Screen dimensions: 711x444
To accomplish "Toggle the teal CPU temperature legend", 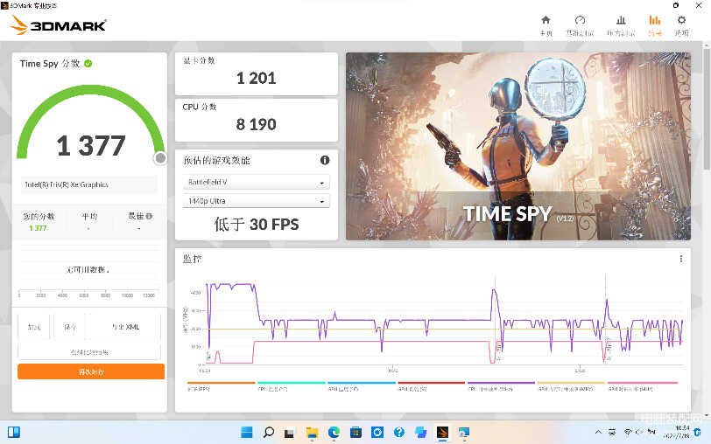I will tap(291, 386).
